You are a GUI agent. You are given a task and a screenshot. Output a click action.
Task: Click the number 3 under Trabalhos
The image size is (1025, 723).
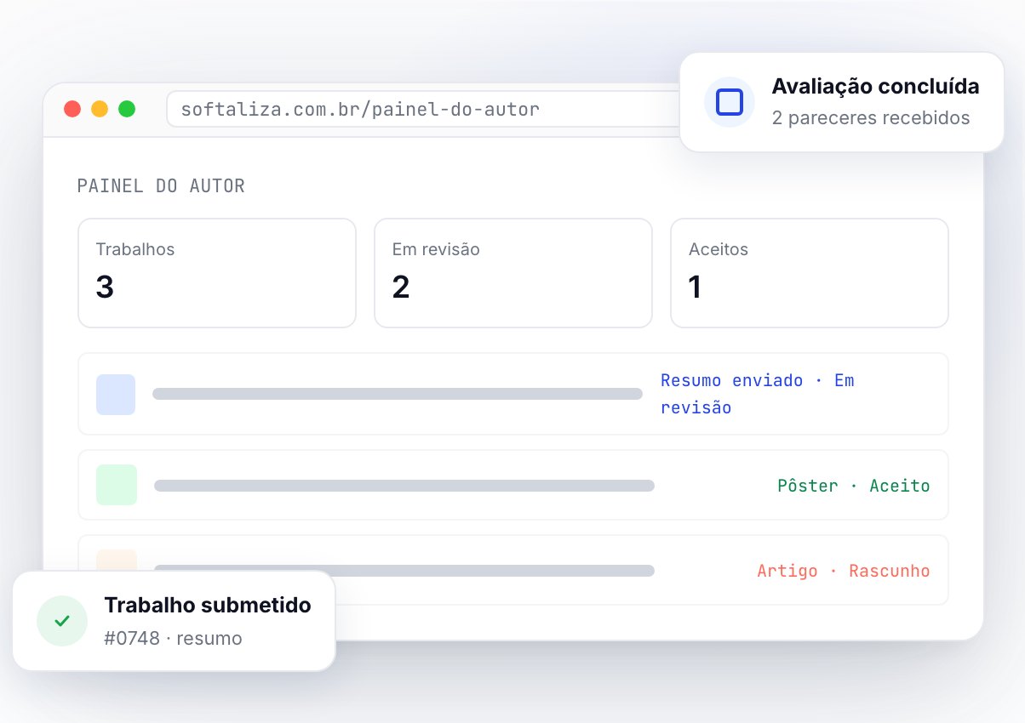click(x=105, y=287)
